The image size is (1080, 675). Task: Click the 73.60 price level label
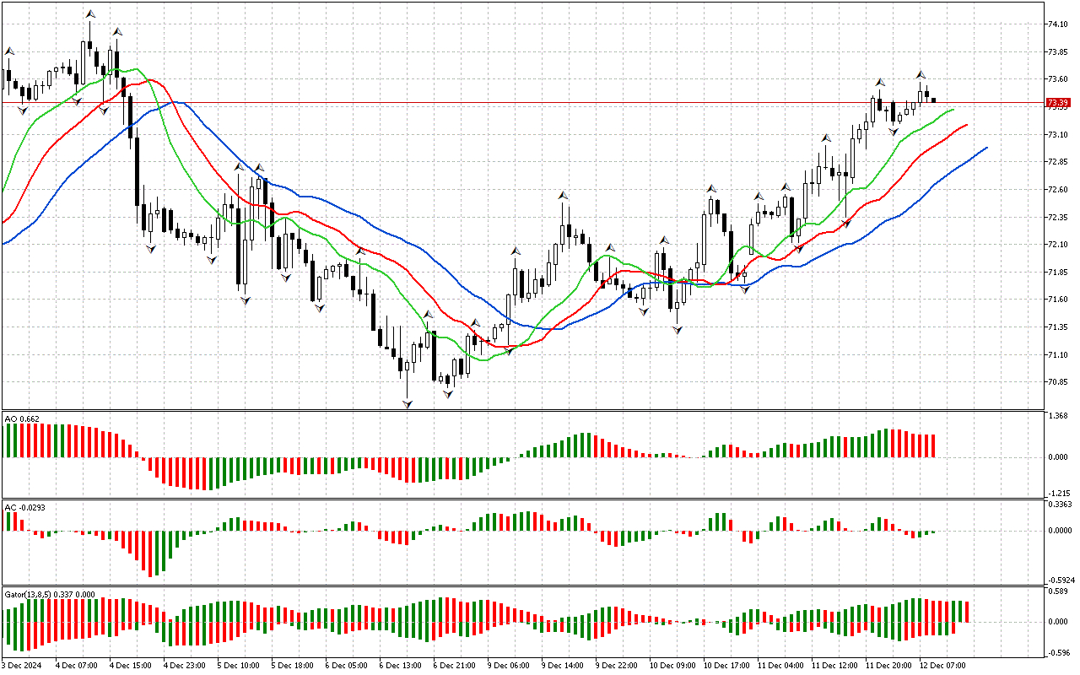click(1057, 79)
